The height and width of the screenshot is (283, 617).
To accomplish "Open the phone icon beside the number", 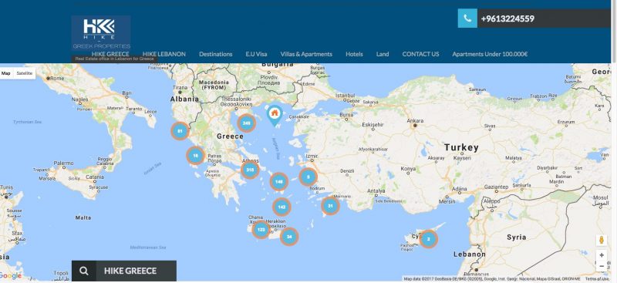I will pyautogui.click(x=467, y=19).
